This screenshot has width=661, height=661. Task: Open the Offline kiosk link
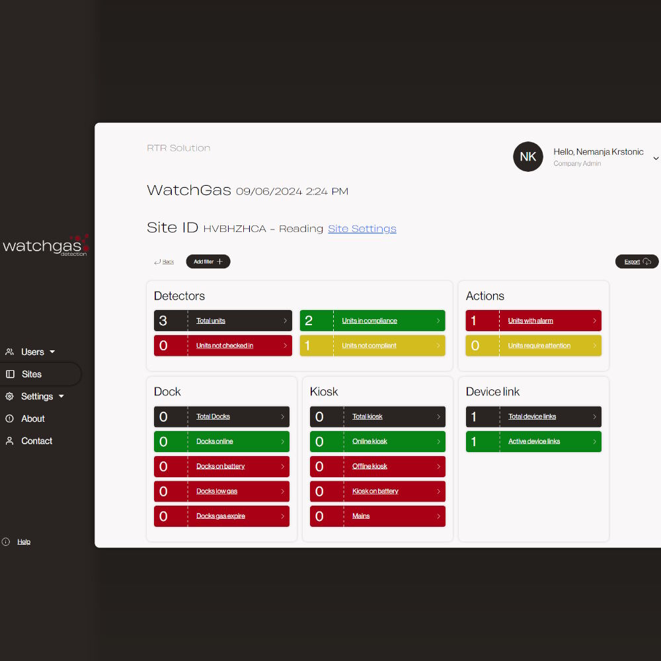pos(369,466)
